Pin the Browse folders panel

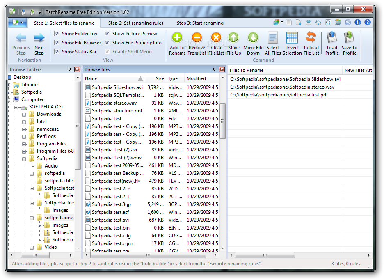tap(70, 69)
